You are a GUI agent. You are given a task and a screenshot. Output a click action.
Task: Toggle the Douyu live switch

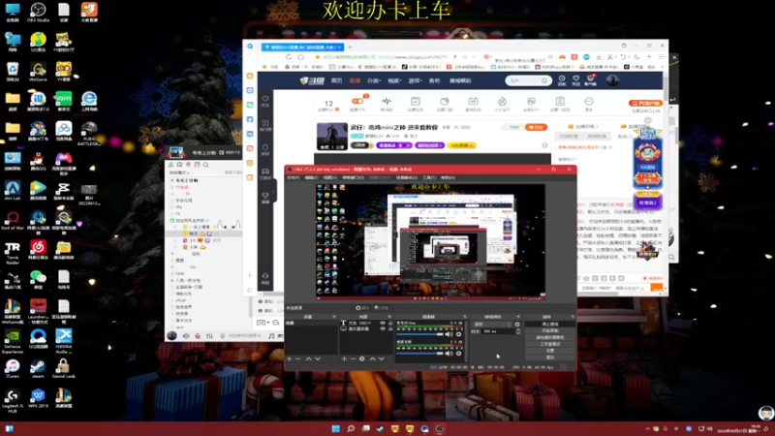click(357, 102)
